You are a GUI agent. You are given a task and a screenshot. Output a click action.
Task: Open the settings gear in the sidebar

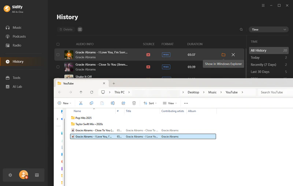pyautogui.click(x=10, y=175)
